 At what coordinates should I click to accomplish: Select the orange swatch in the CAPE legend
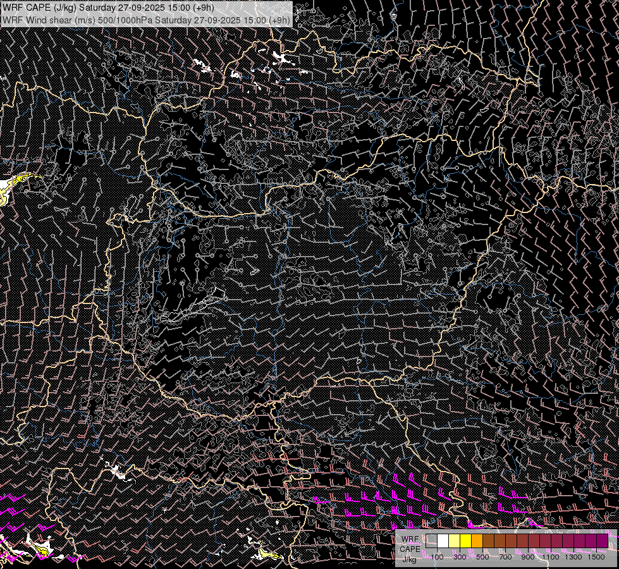tap(477, 541)
